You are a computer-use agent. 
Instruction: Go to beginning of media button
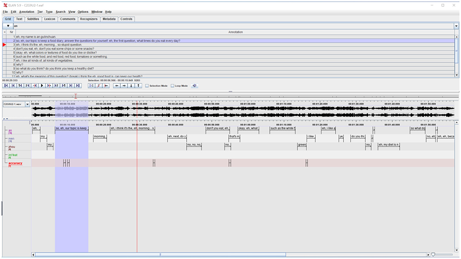[x=6, y=85]
